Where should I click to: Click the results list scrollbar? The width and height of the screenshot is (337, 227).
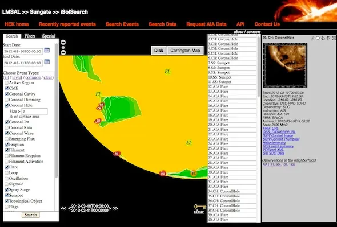click(259, 67)
